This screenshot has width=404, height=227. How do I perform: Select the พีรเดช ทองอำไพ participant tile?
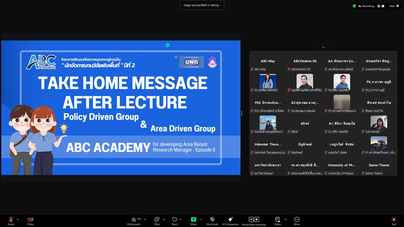(x=379, y=103)
